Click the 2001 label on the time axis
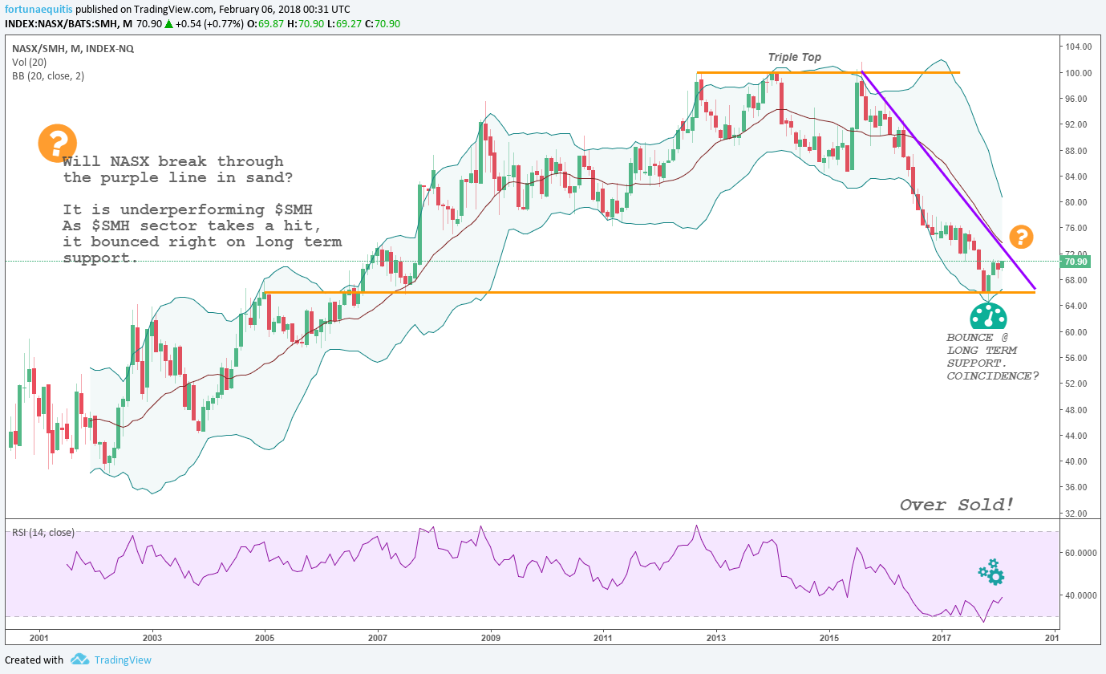The height and width of the screenshot is (674, 1106). point(38,639)
